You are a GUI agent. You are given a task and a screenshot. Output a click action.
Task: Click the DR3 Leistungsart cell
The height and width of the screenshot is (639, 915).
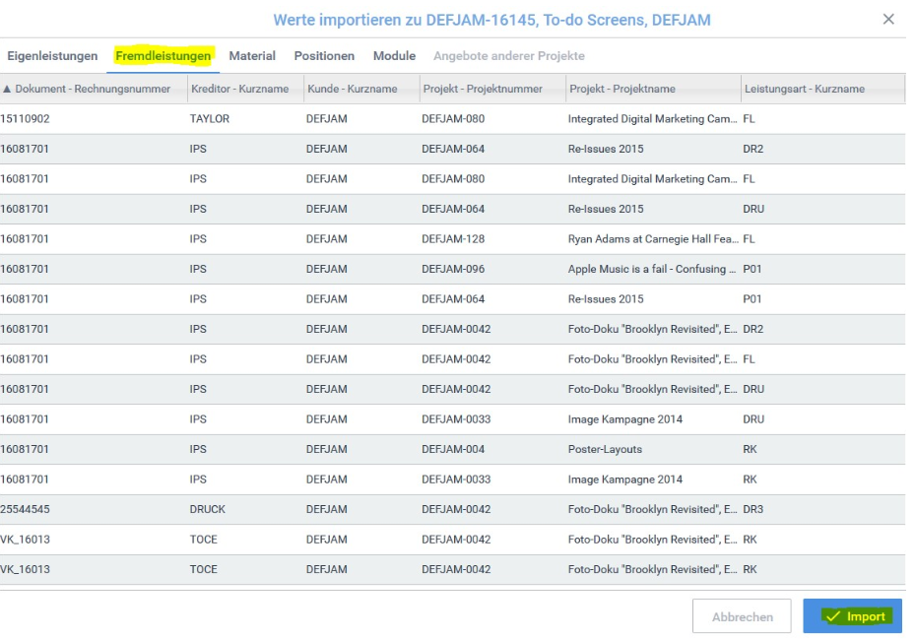coord(752,509)
